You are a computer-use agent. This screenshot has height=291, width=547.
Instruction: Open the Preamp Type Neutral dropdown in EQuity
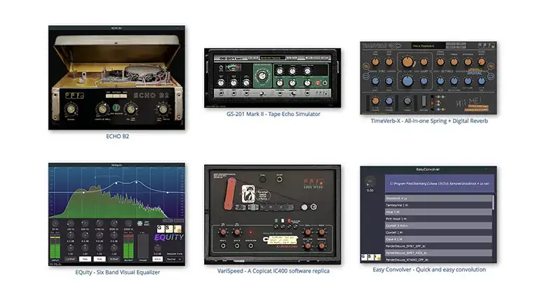click(175, 259)
